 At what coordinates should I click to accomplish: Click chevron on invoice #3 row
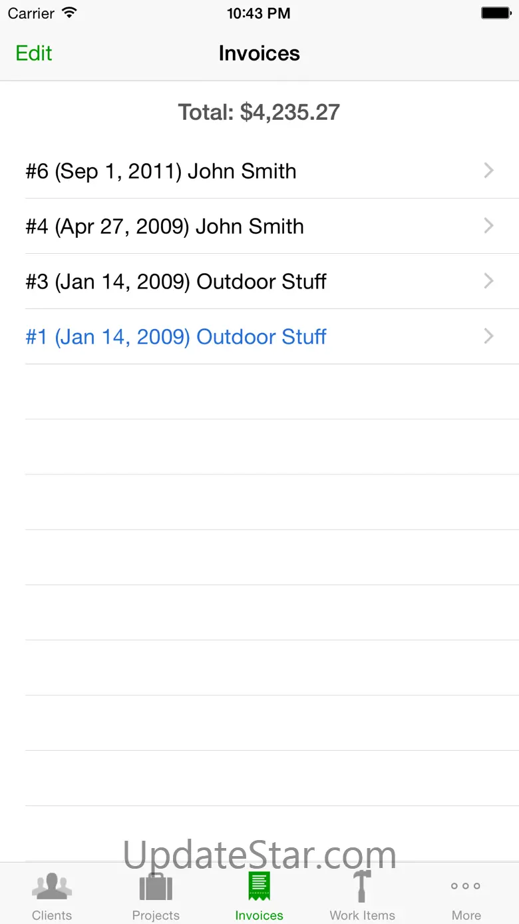[489, 282]
